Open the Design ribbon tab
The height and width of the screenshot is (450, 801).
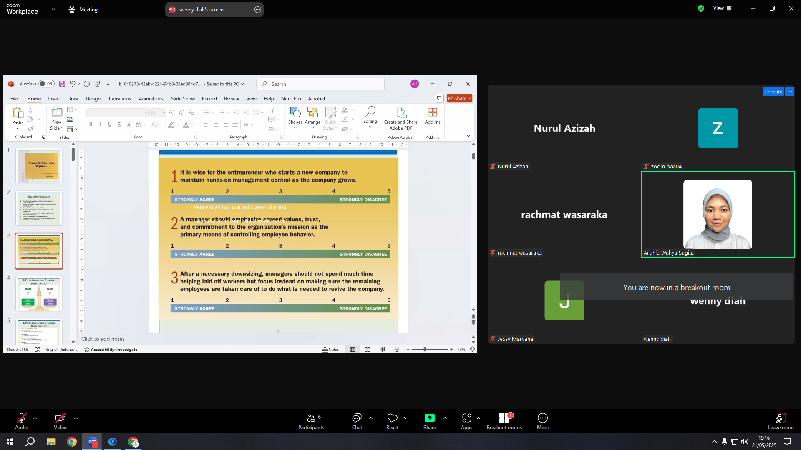(x=93, y=99)
